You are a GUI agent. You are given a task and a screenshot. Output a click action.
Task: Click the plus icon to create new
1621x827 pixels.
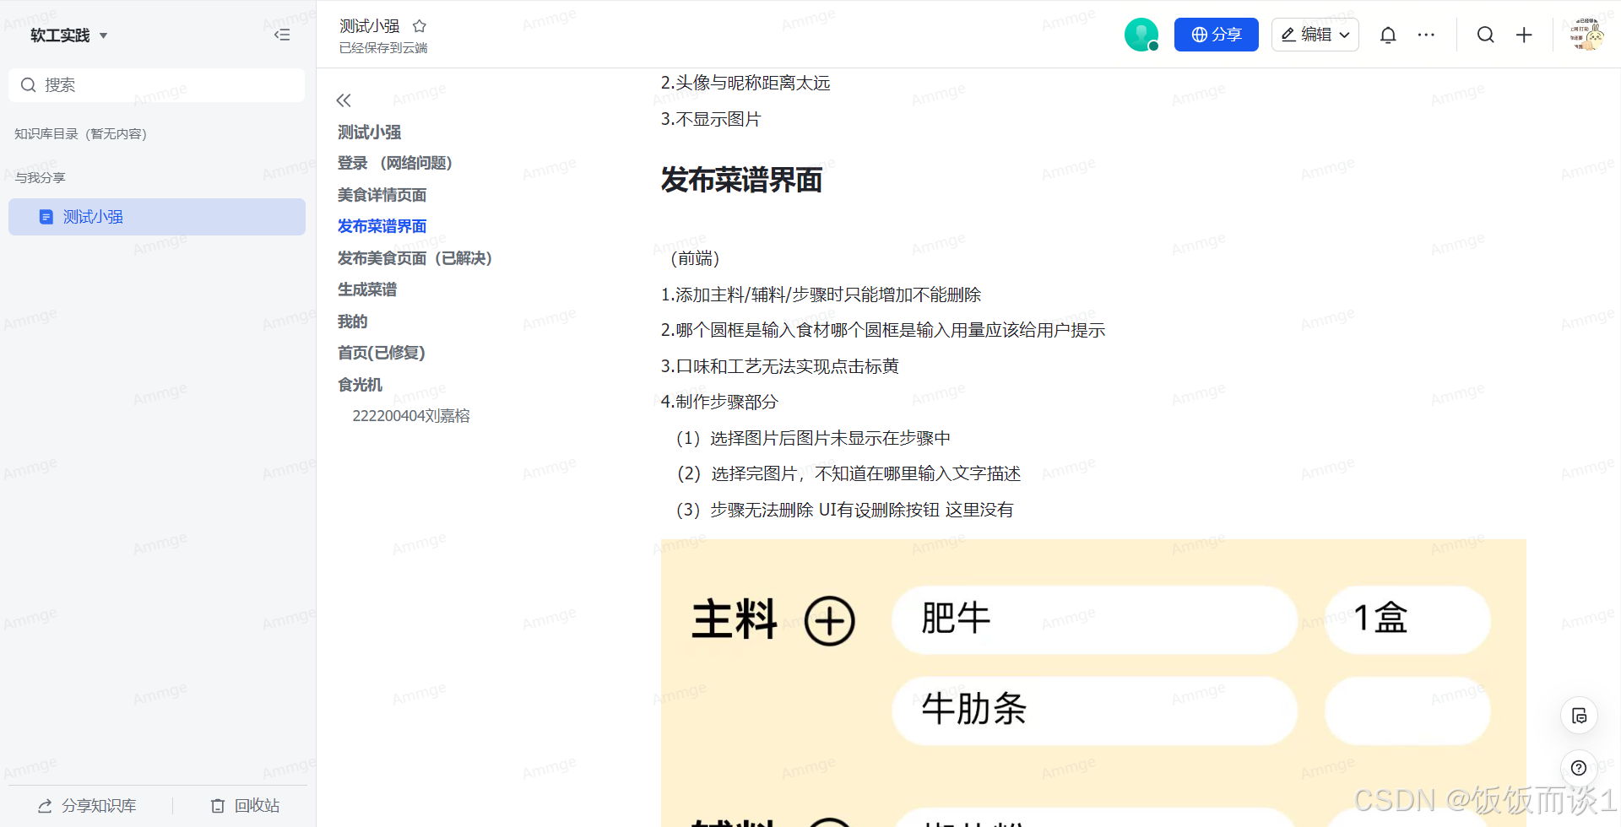1524,35
